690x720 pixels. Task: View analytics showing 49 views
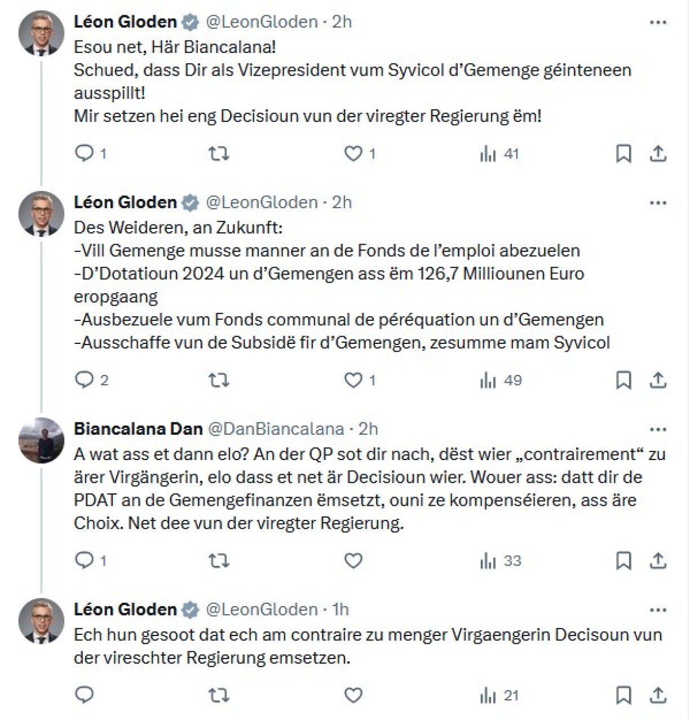pos(501,381)
